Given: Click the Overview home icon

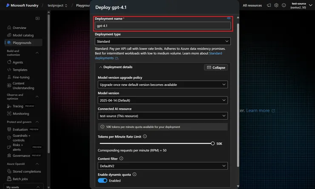Looking at the screenshot, I should point(9,28).
